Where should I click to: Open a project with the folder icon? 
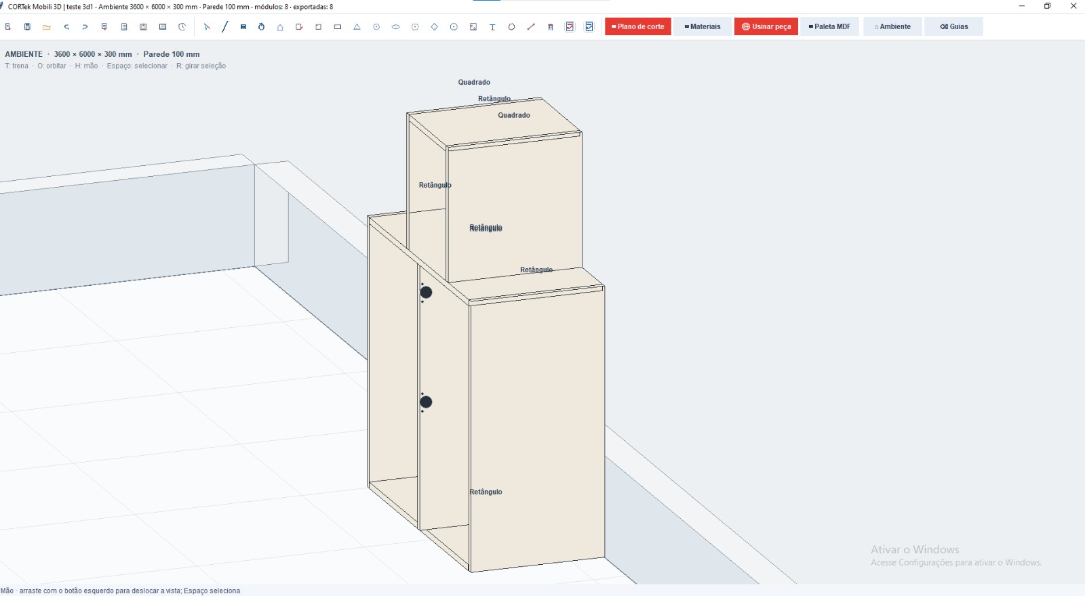point(47,27)
